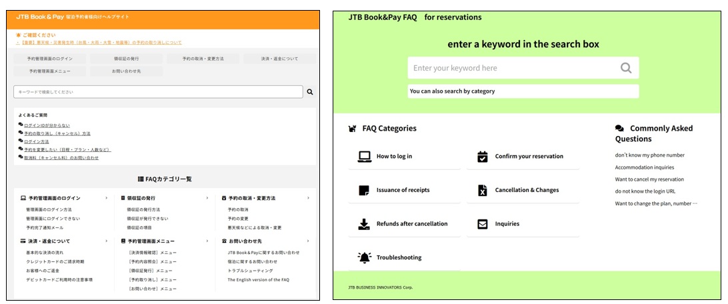728x304 pixels.
Task: Click the download icon for Refunds after cancellation
Action: coord(364,224)
